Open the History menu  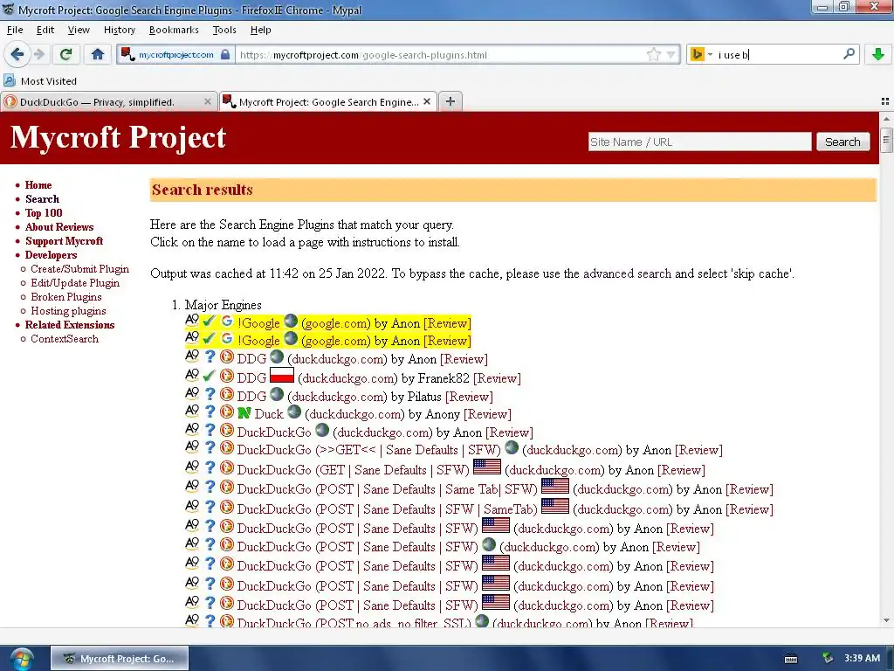(x=119, y=30)
